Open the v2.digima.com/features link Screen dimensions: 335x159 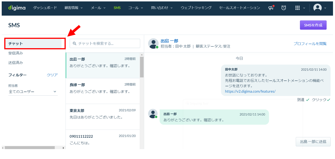tap(250, 91)
